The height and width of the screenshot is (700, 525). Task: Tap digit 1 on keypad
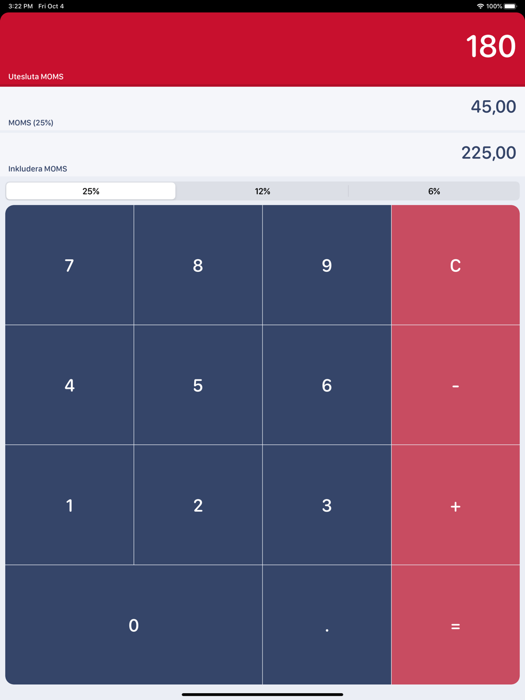pyautogui.click(x=69, y=505)
